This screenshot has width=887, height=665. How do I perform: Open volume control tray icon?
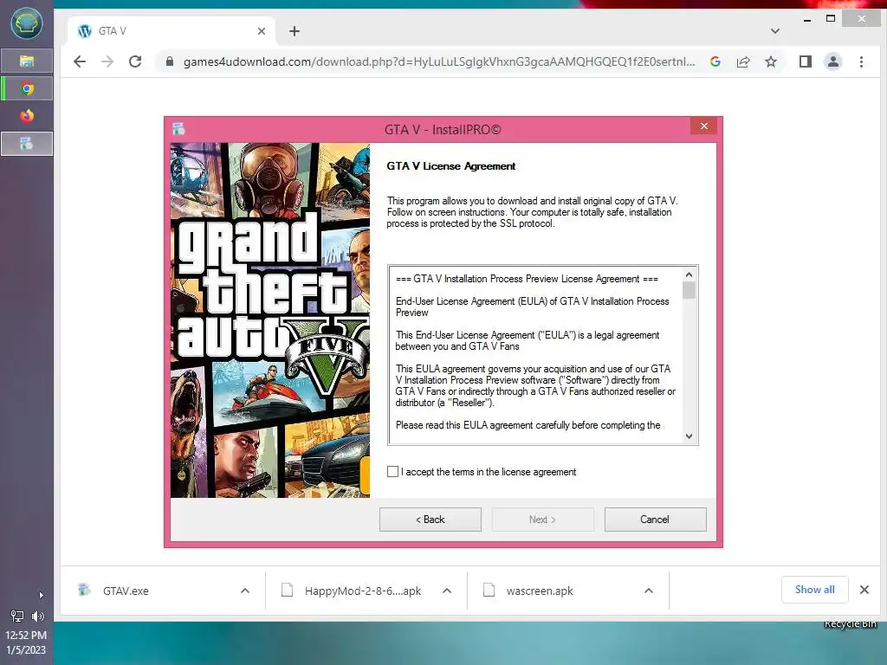(37, 617)
